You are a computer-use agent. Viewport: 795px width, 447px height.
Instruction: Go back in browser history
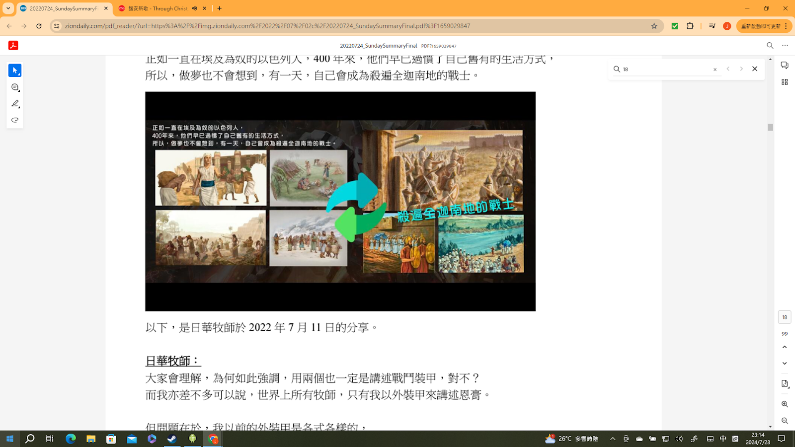click(9, 26)
